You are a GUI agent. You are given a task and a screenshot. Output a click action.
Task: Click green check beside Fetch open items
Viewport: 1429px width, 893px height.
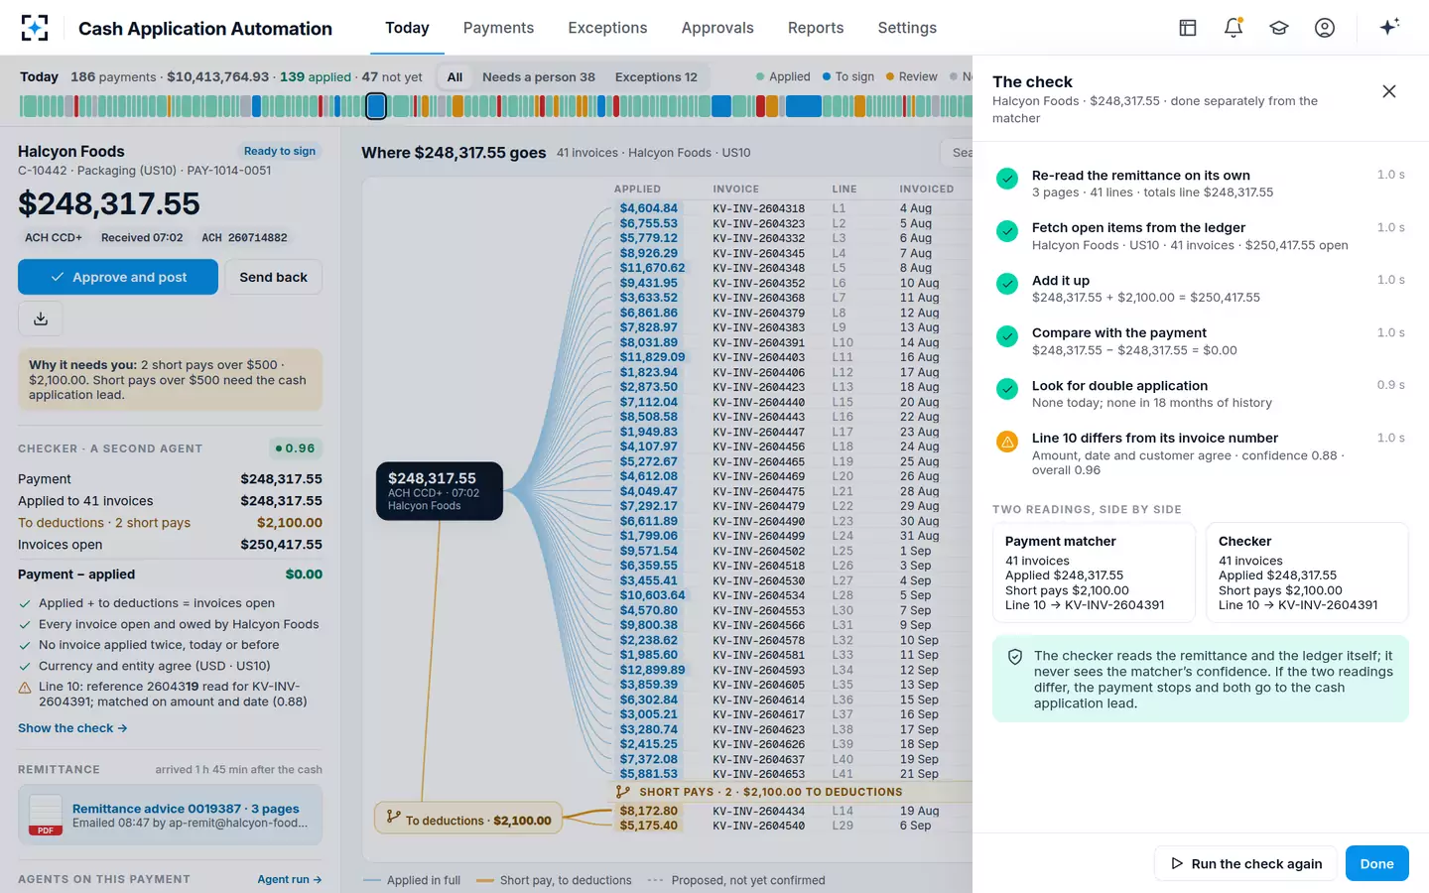(1007, 231)
